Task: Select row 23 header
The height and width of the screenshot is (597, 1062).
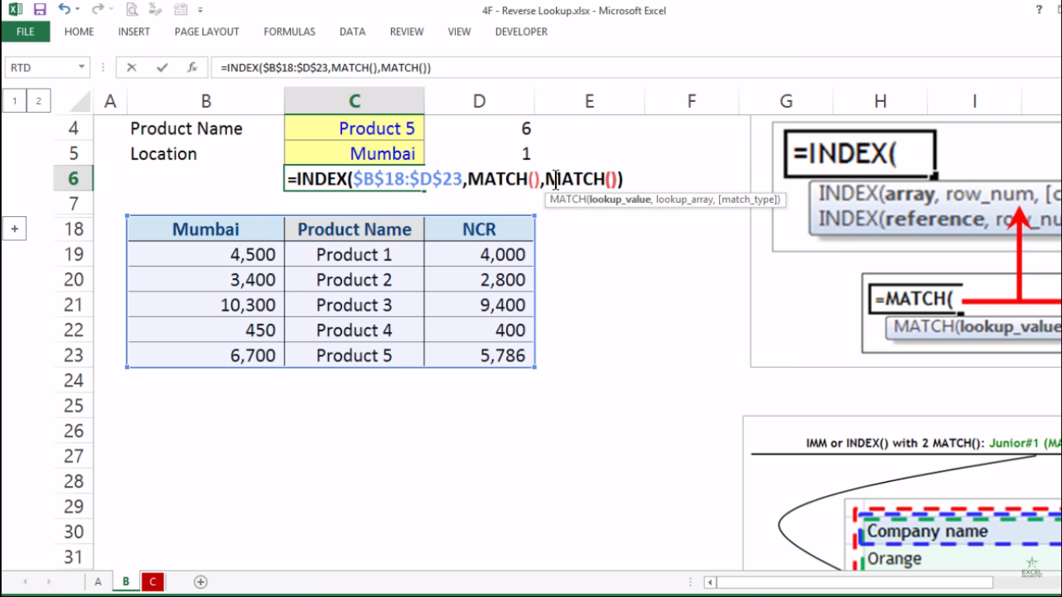Action: point(73,355)
